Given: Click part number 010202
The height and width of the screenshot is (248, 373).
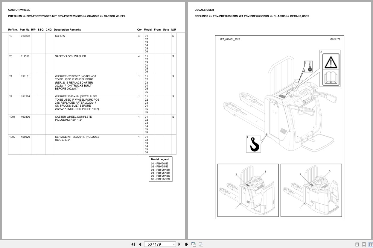Looking at the screenshot, I should tap(25, 36).
